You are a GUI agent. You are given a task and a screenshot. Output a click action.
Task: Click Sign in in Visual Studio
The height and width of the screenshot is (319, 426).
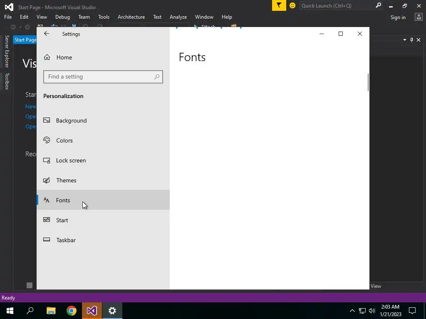(x=398, y=17)
